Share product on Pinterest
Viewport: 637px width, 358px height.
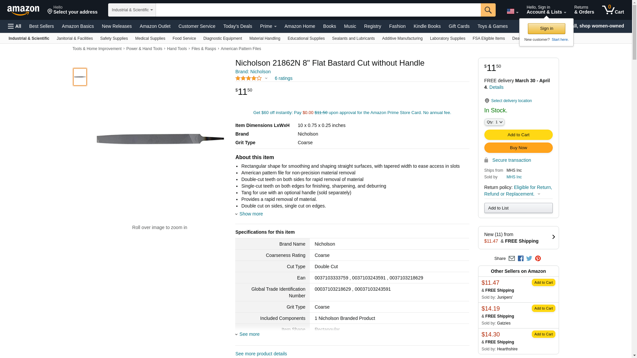pos(538,259)
